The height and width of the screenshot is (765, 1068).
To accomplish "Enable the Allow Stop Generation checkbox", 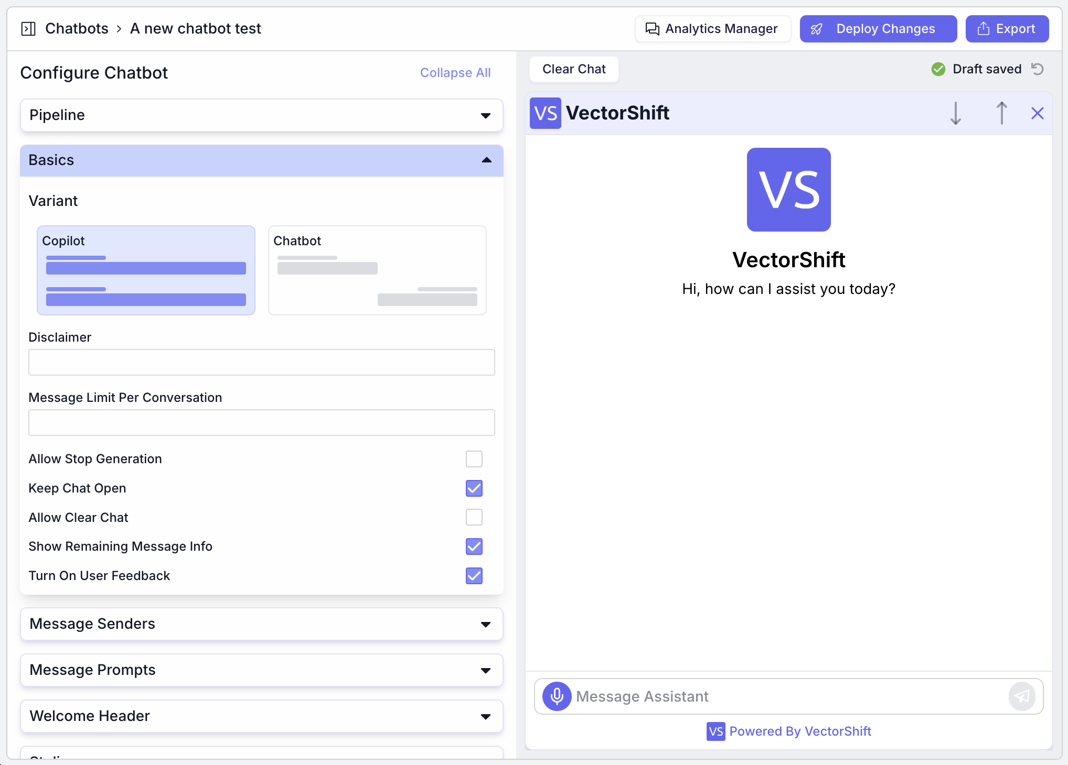I will [x=474, y=458].
